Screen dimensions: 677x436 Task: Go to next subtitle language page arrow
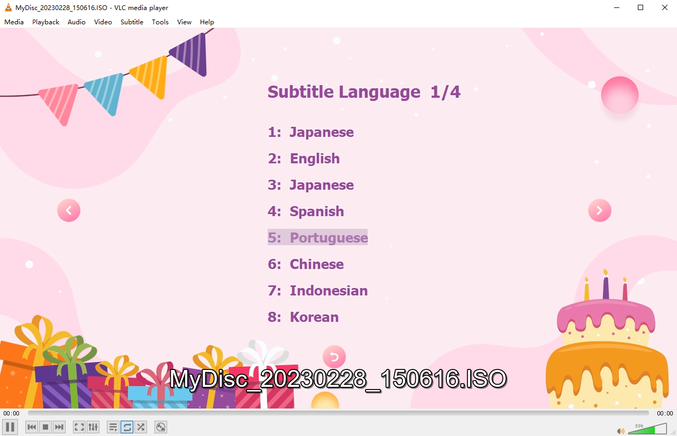tap(599, 210)
